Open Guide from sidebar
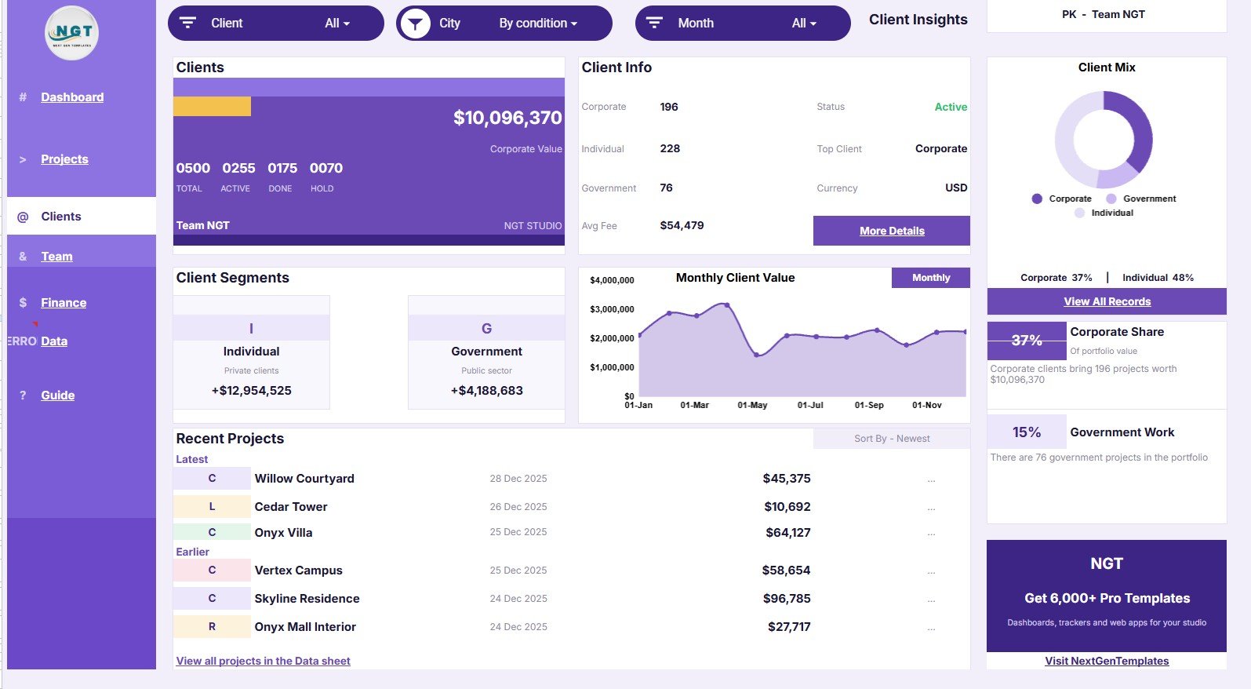This screenshot has height=689, width=1251. [58, 396]
